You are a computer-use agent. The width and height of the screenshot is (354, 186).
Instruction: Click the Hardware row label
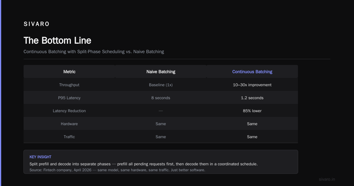[x=69, y=124]
